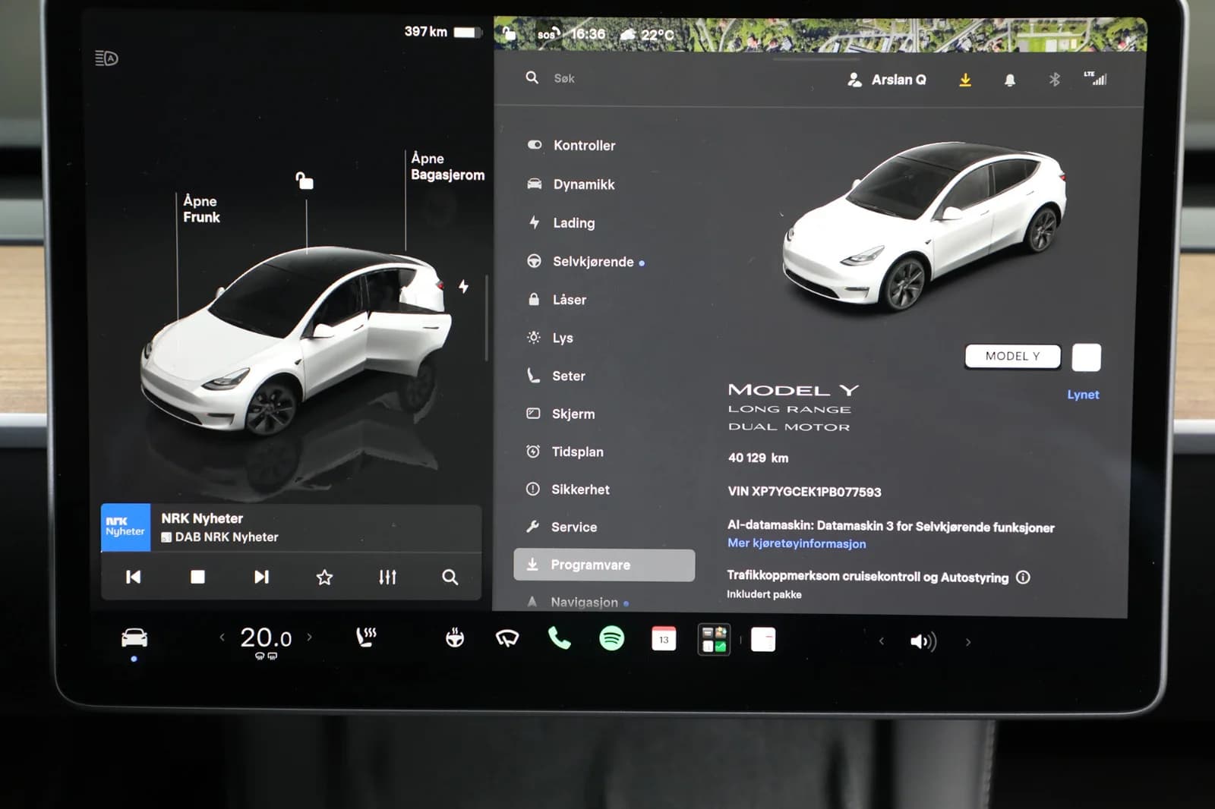
Task: Tap the LTE signal strength icon
Action: [x=1096, y=78]
